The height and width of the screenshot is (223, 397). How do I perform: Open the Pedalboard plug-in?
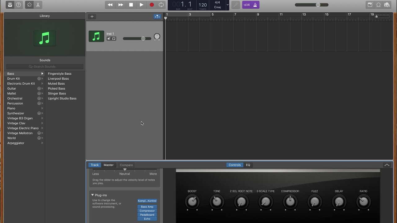coord(147,215)
